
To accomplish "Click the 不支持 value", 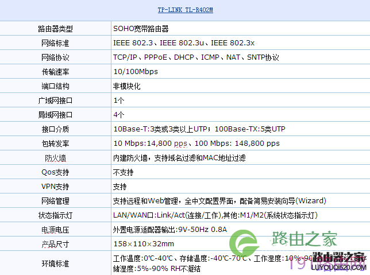I will (x=123, y=172).
